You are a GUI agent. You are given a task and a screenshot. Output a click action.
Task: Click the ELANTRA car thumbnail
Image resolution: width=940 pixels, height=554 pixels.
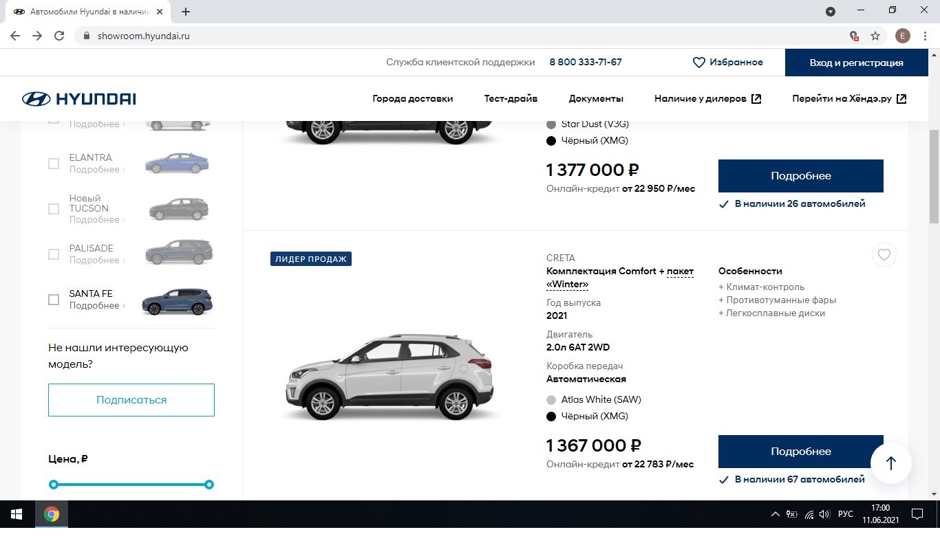point(177,163)
